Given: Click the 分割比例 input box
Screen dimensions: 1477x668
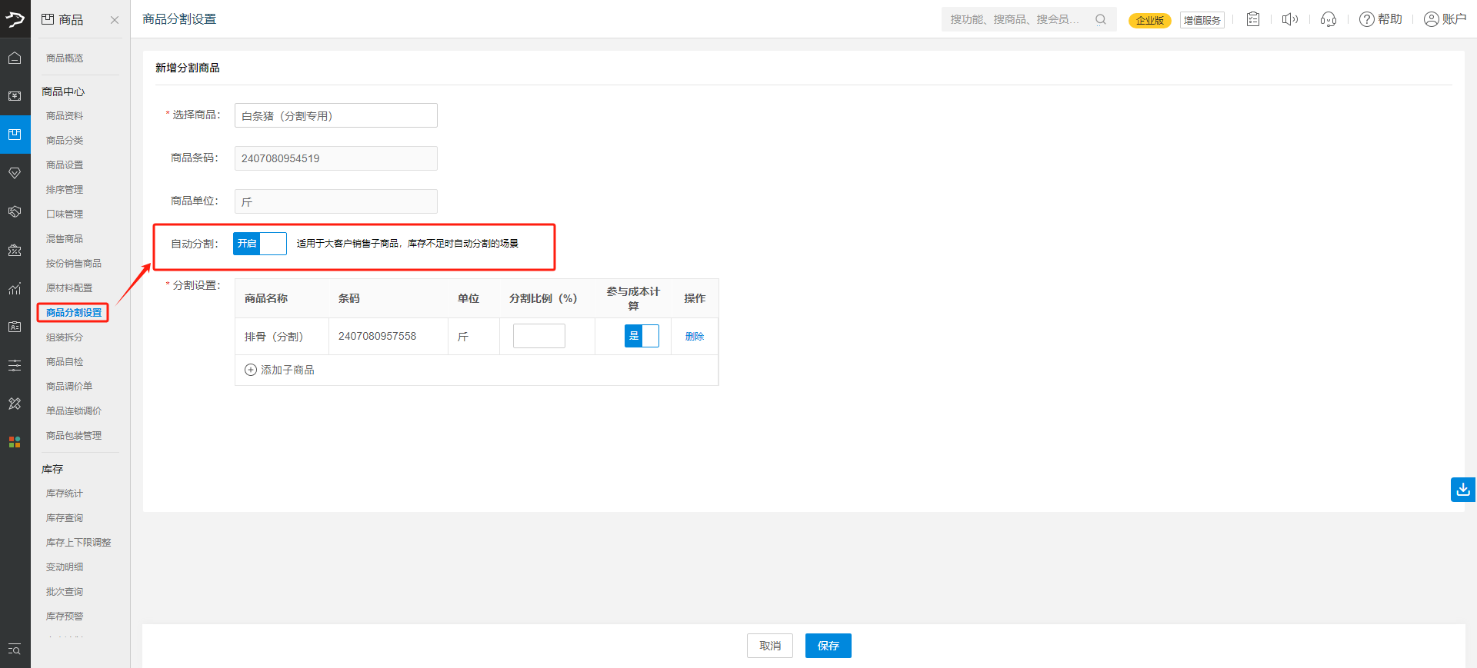Looking at the screenshot, I should click(539, 336).
